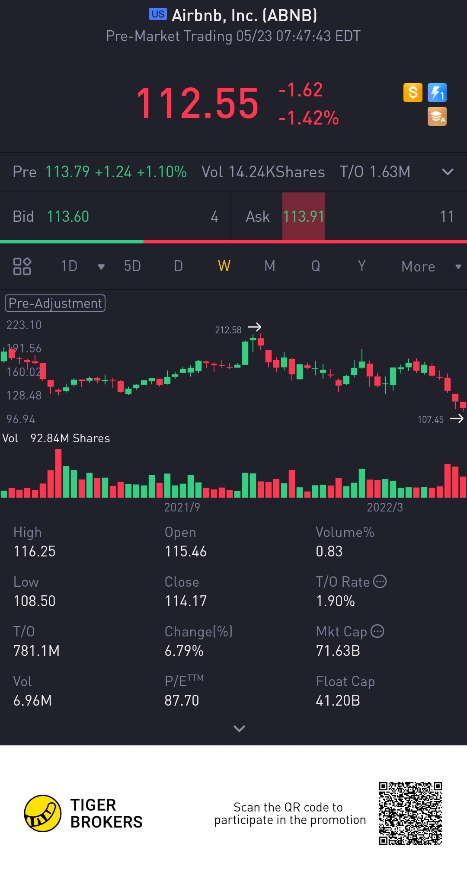Image resolution: width=467 pixels, height=882 pixels.
Task: Click the Bid price 113.60
Action: pyautogui.click(x=68, y=217)
